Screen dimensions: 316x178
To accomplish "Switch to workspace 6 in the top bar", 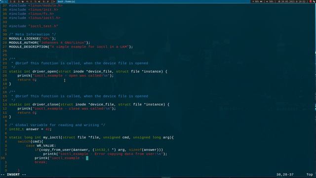I will [x=46, y=1].
